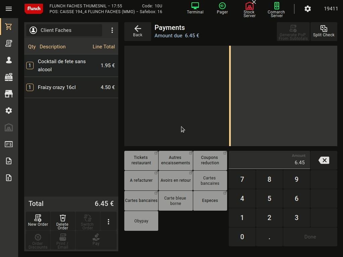Click the Comarch Server icon
The width and height of the screenshot is (343, 257).
[276, 9]
